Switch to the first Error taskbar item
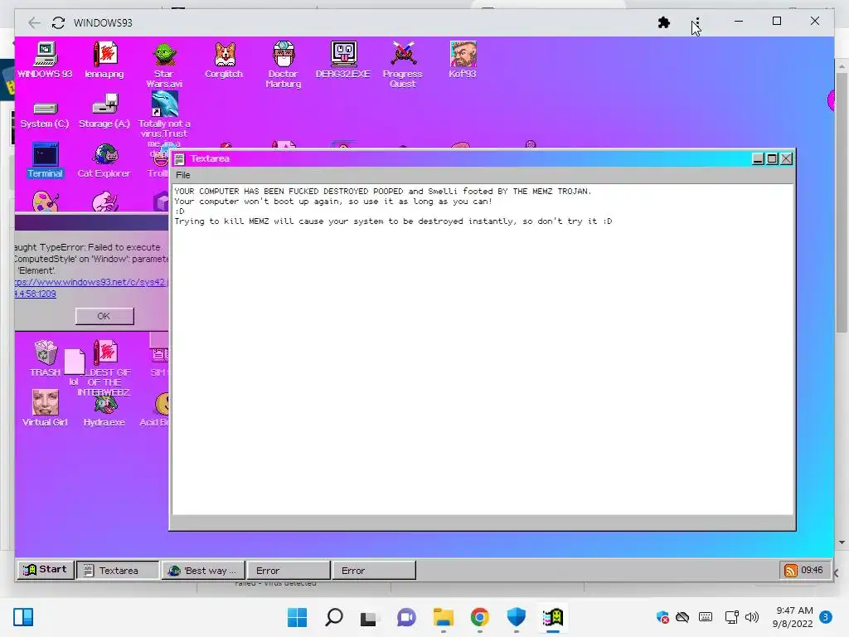Viewport: 849px width, 637px height. point(288,571)
